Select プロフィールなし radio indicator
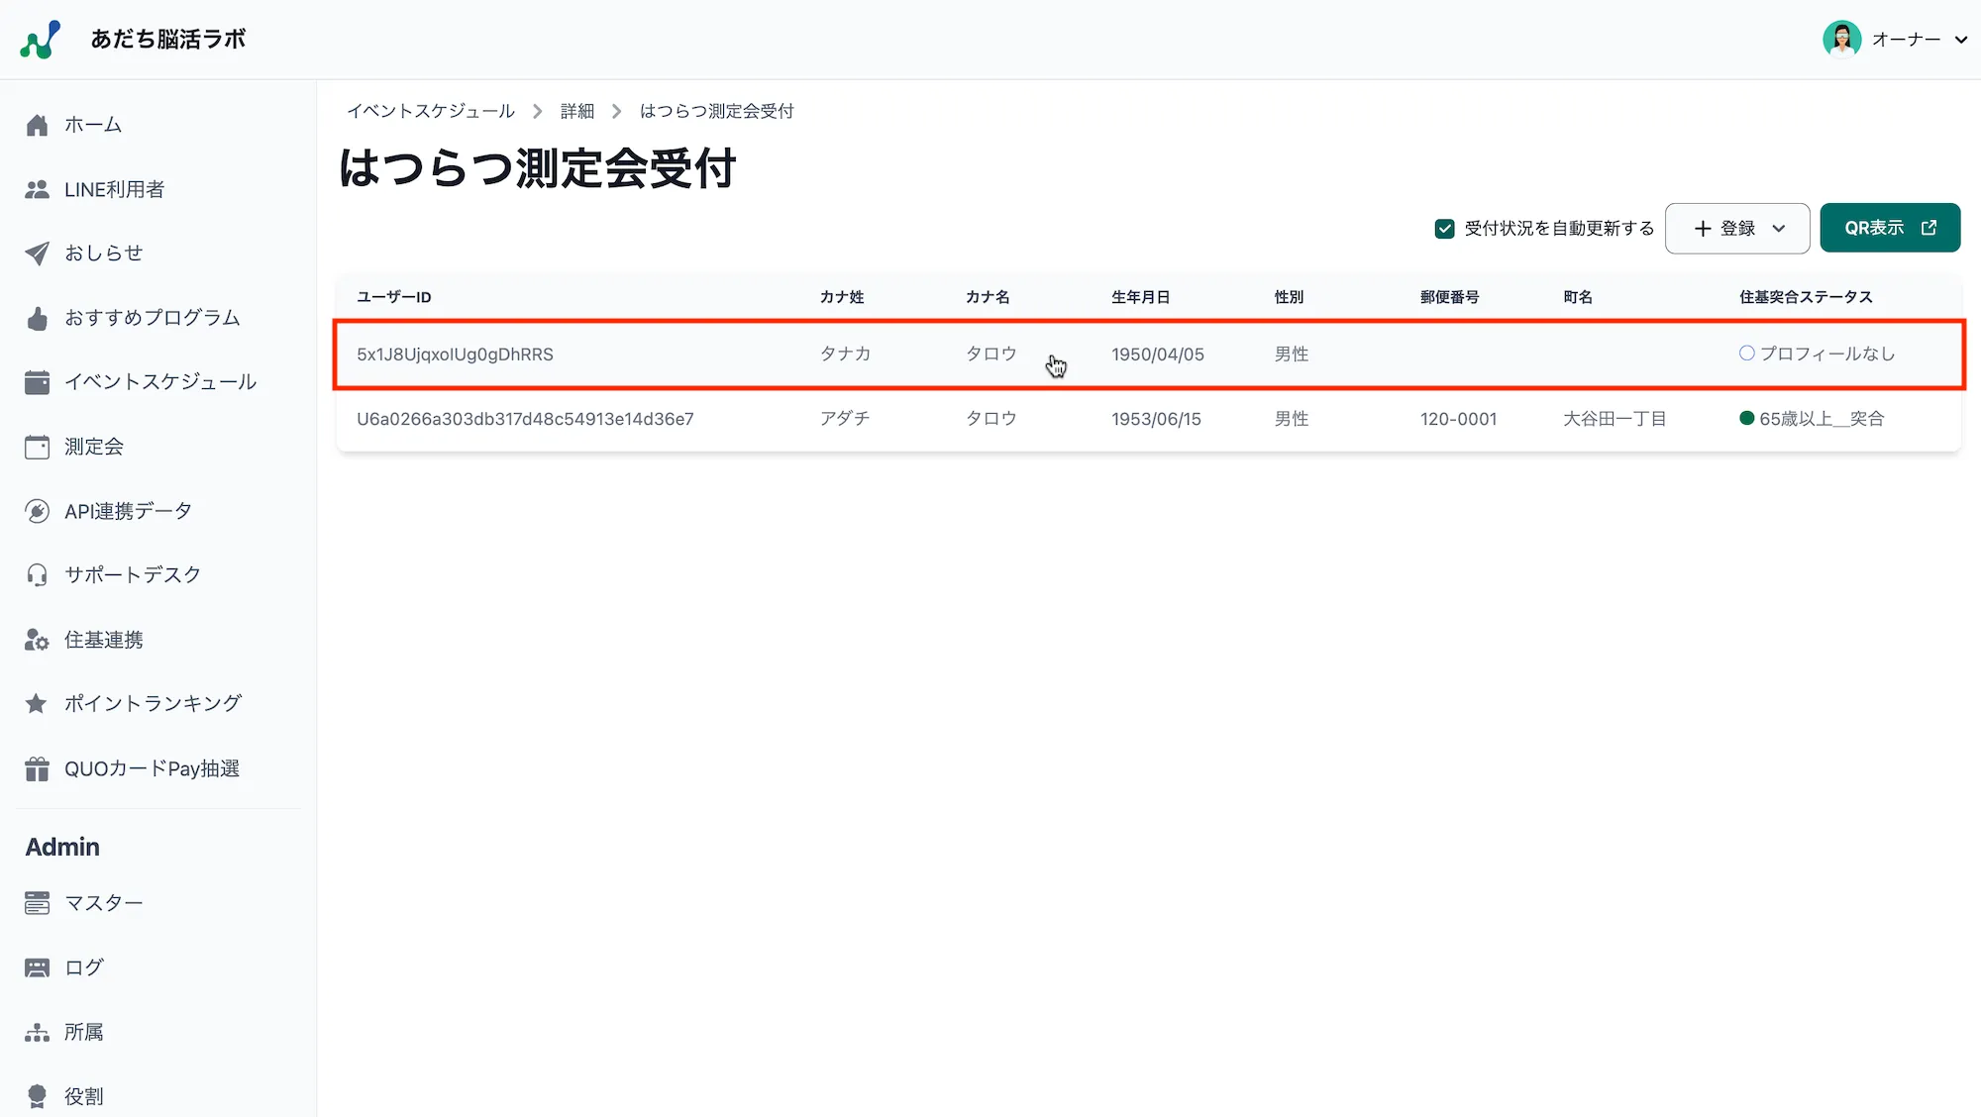This screenshot has width=1981, height=1117. (1744, 353)
